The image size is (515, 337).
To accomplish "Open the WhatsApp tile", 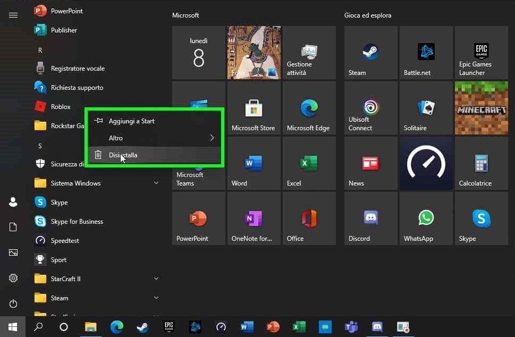I will [426, 218].
